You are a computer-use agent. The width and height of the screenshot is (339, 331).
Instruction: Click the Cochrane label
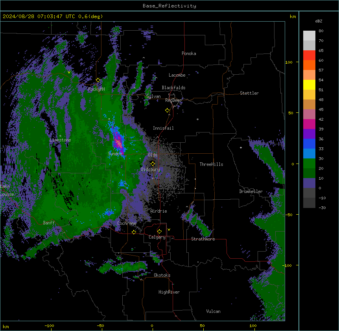click(127, 223)
